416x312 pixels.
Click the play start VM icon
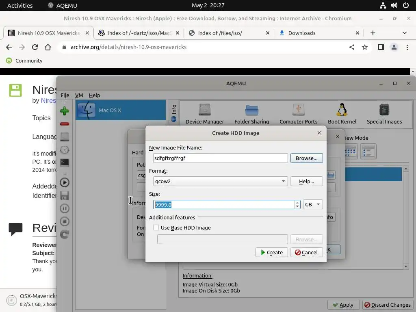click(65, 182)
